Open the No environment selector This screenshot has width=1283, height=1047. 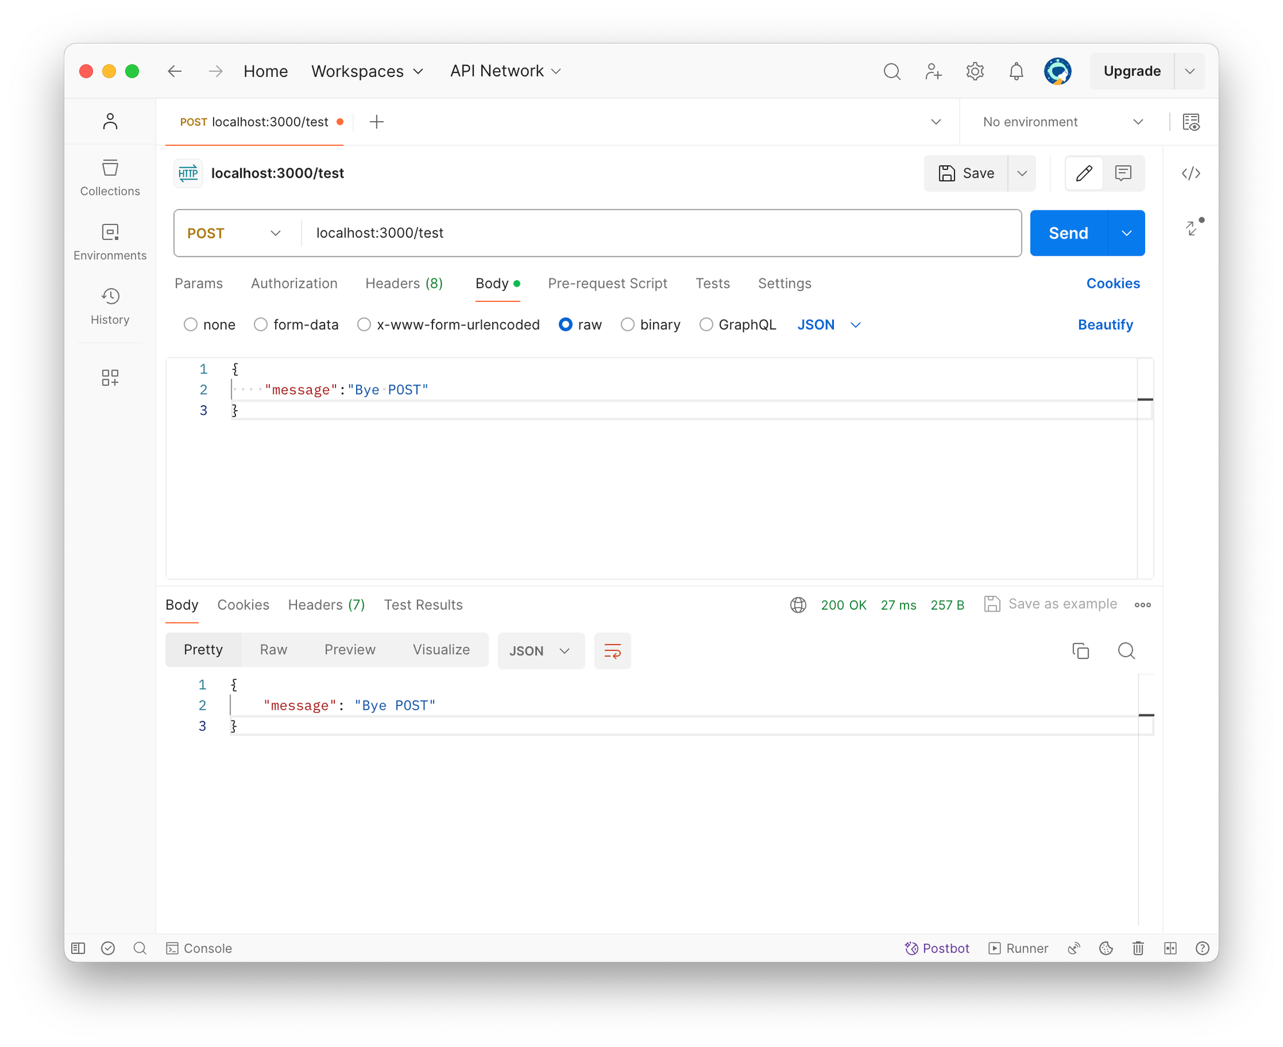pos(1063,122)
